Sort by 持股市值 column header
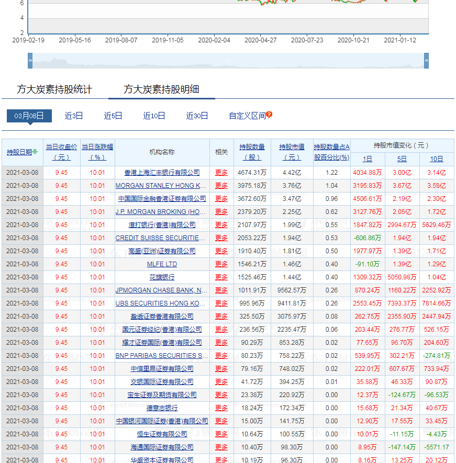Viewport: 456px width, 463px height. [x=292, y=152]
